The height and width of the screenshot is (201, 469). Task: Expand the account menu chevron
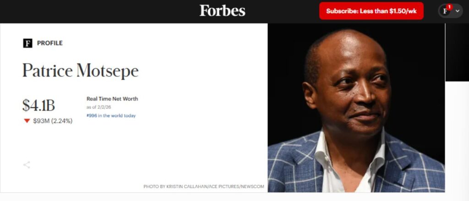click(x=458, y=11)
